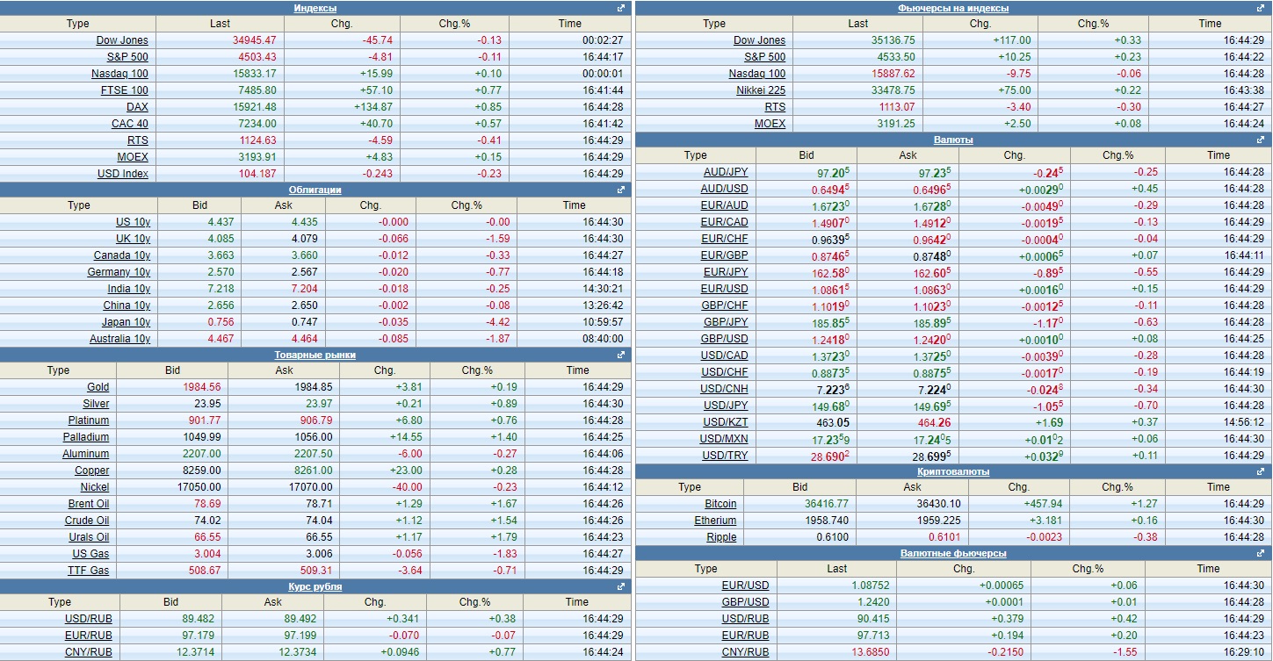1273x661 pixels.
Task: Open the EUR/GBP currency pair
Action: tap(725, 255)
